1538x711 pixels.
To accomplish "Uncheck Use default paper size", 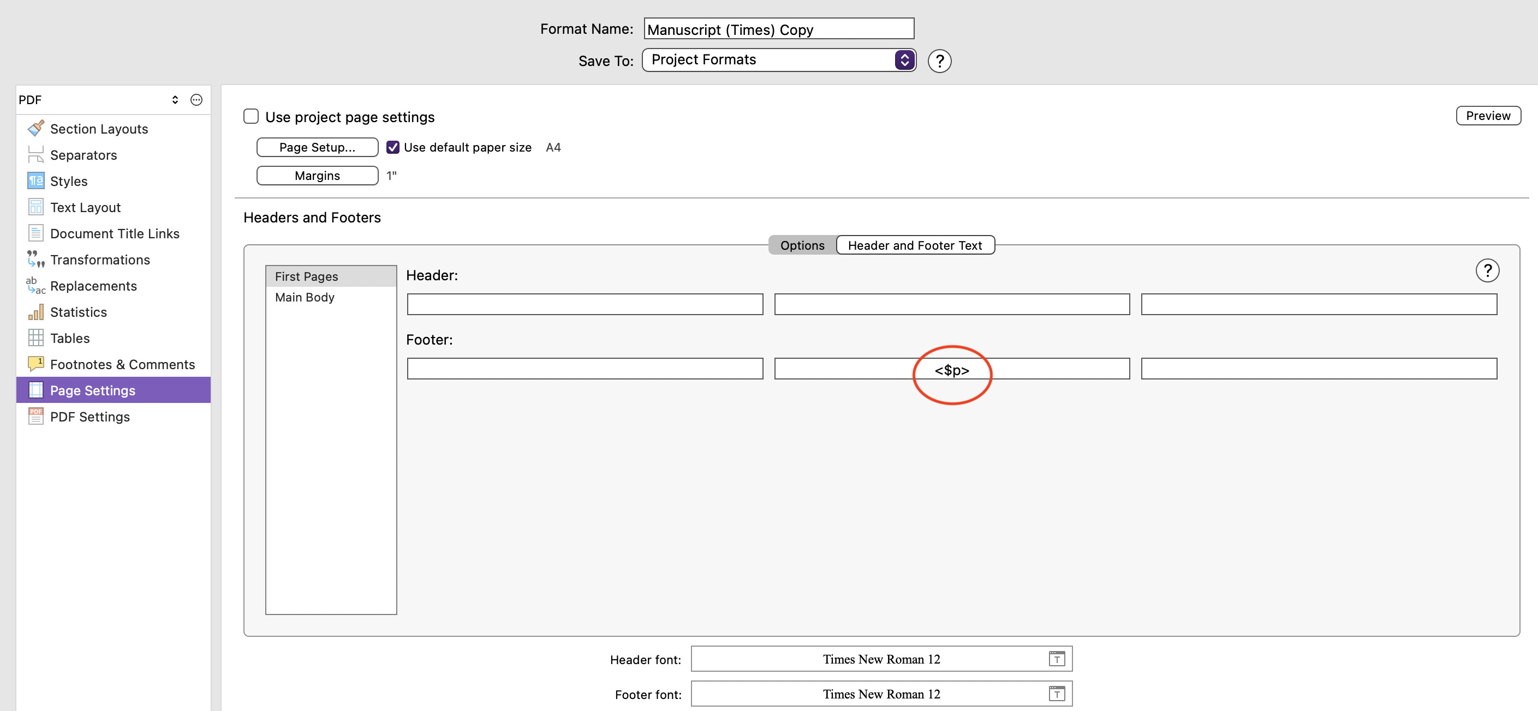I will pos(393,147).
